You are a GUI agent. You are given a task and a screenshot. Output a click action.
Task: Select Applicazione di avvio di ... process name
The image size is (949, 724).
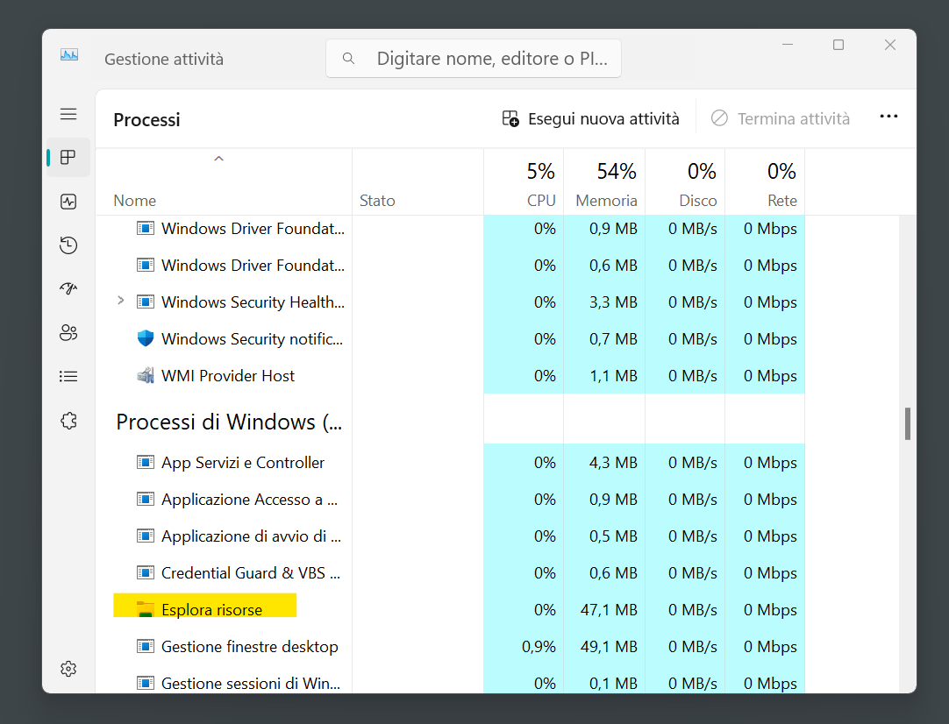251,536
